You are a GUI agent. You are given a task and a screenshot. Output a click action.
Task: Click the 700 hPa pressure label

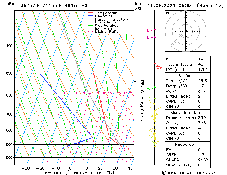pyautogui.click(x=9, y=114)
